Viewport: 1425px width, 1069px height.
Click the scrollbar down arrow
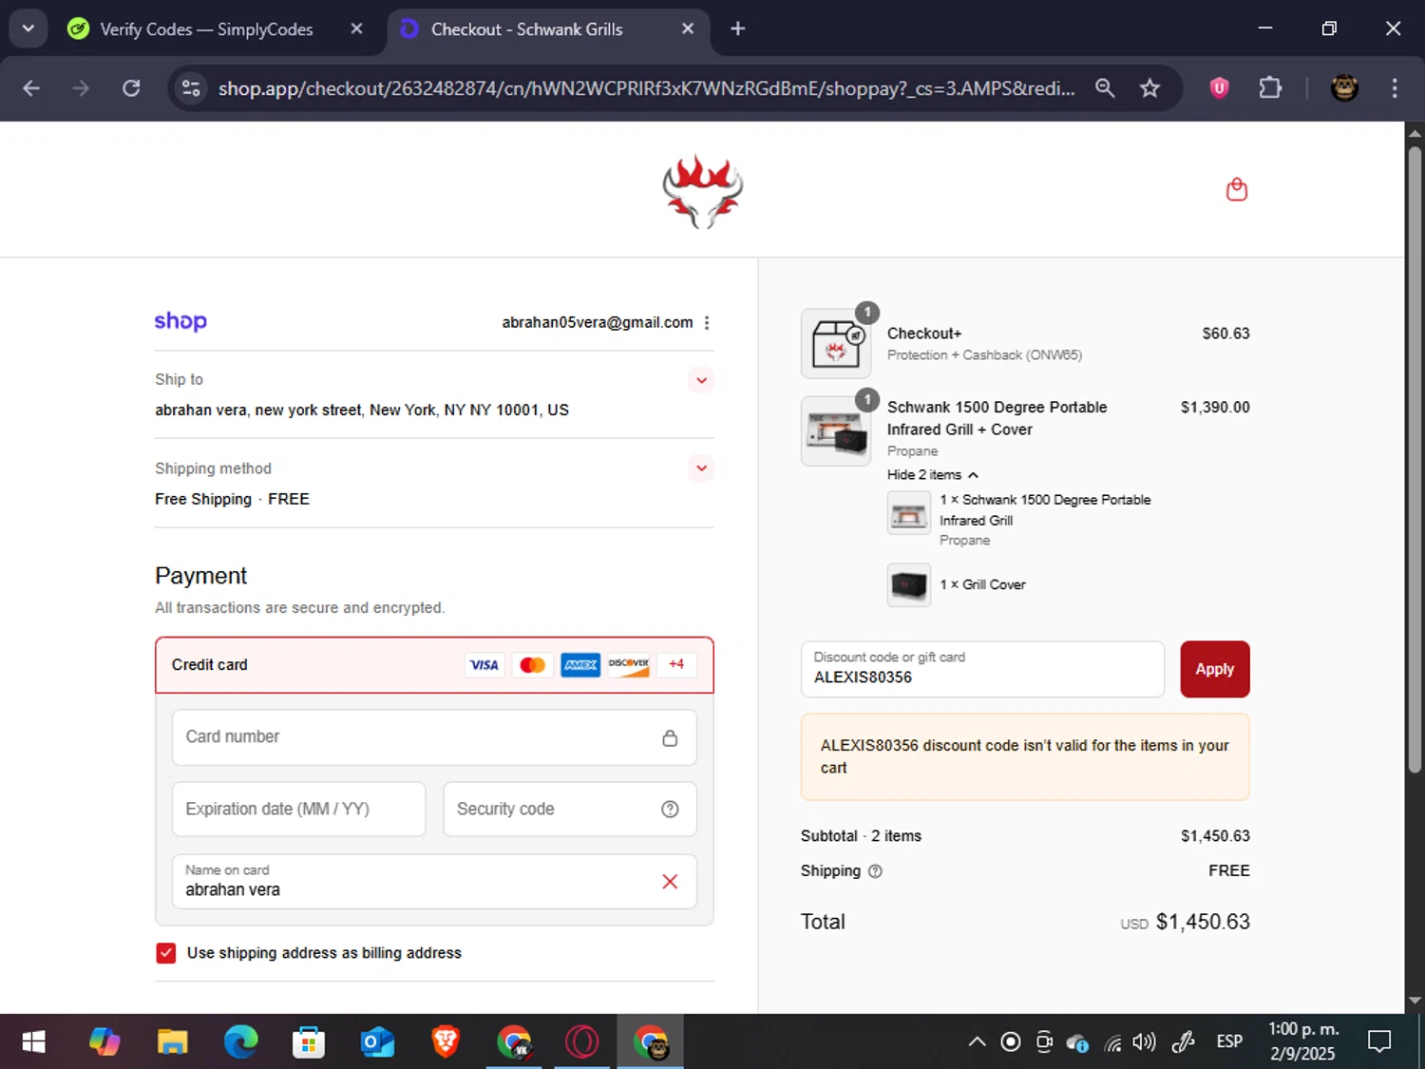[x=1415, y=1001]
